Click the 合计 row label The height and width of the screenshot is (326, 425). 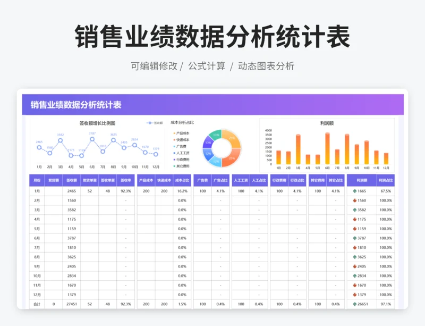[x=37, y=304]
